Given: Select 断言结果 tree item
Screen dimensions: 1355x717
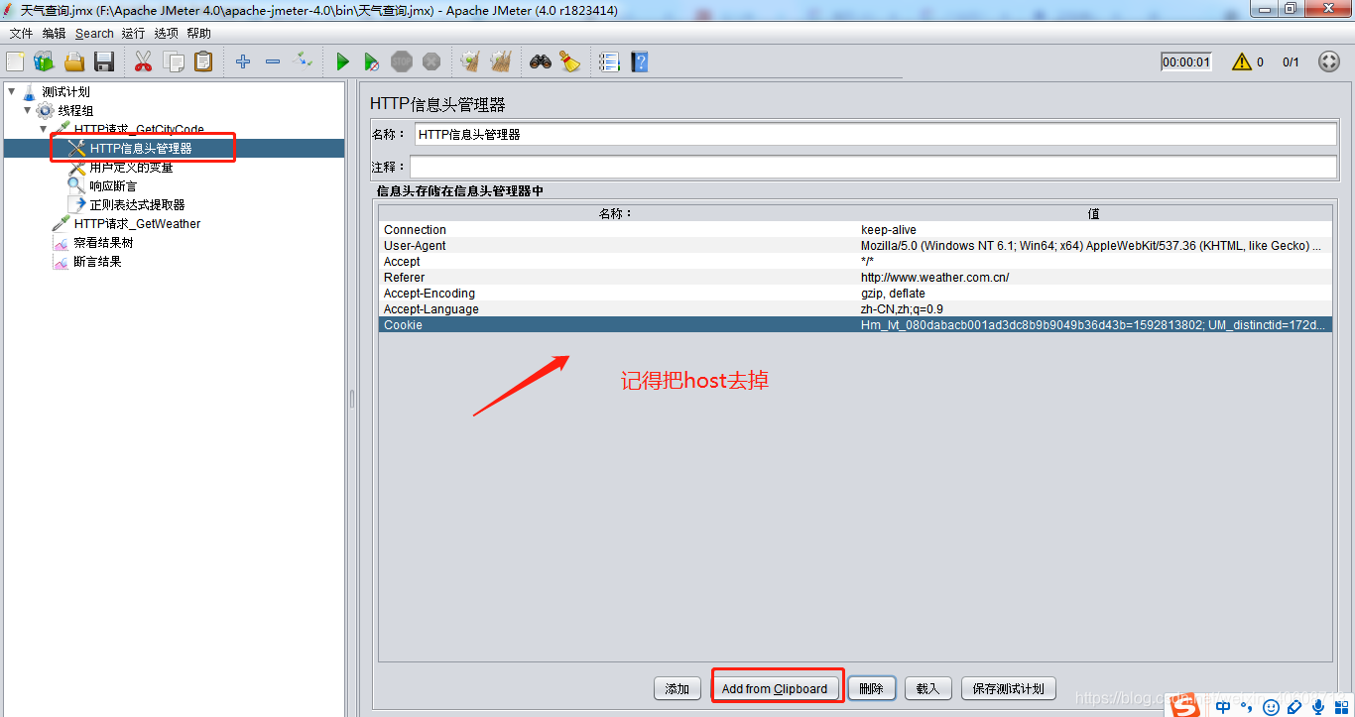Looking at the screenshot, I should click(97, 261).
